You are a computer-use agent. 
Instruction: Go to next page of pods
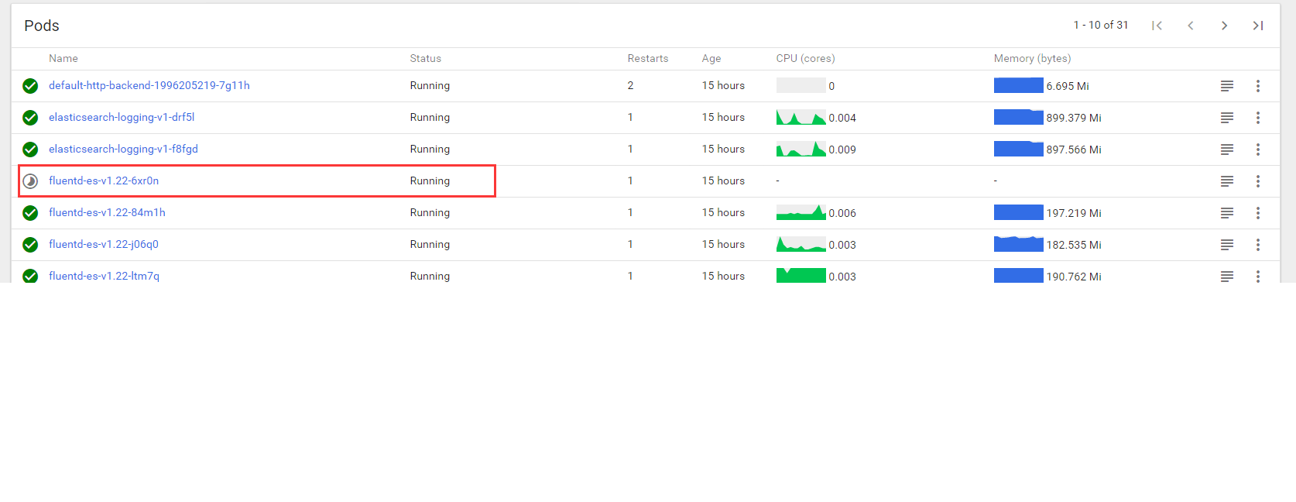[1224, 26]
